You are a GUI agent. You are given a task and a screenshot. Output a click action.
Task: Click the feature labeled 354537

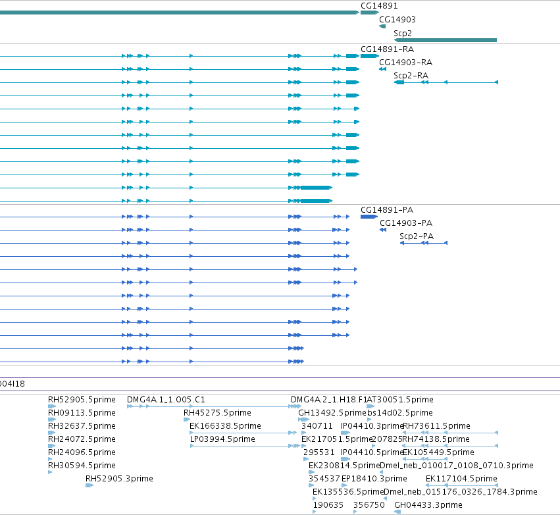[324, 479]
